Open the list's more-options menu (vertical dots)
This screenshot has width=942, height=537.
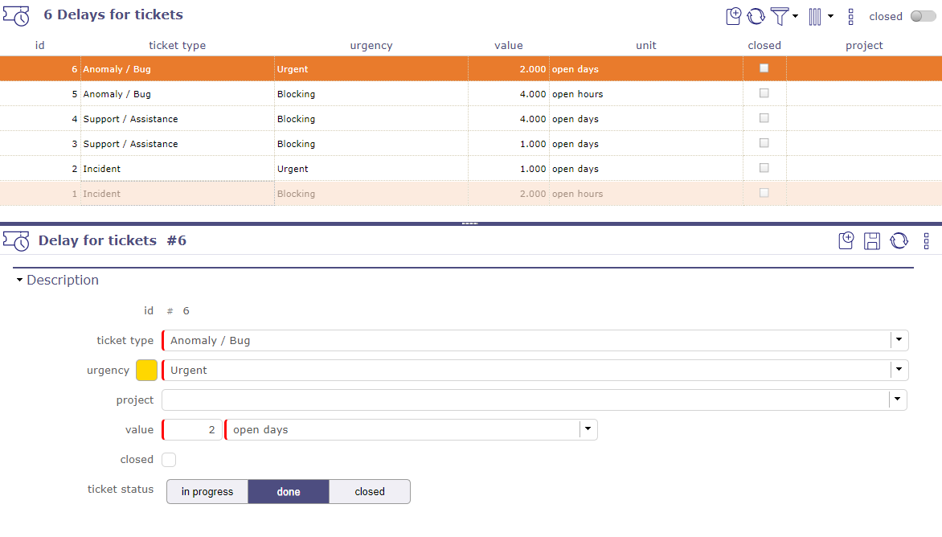pyautogui.click(x=850, y=16)
